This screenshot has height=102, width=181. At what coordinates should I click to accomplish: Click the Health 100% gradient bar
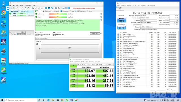(58, 17)
